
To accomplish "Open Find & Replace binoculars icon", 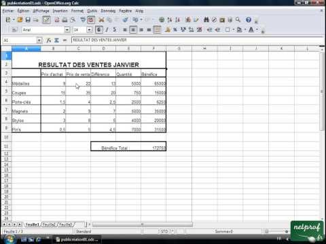I will pyautogui.click(x=206, y=20).
